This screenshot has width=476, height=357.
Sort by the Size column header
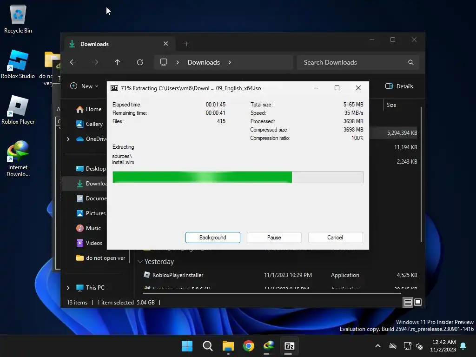coord(391,105)
